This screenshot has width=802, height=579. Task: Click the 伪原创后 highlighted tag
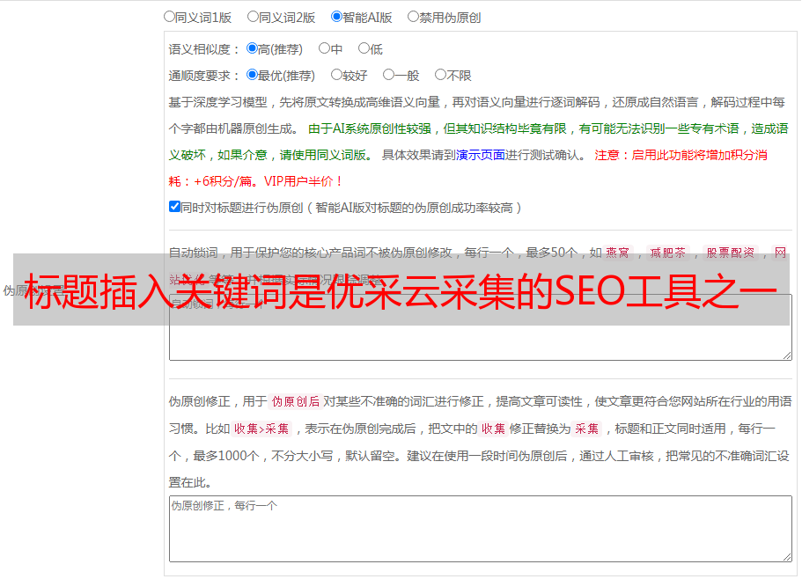296,401
